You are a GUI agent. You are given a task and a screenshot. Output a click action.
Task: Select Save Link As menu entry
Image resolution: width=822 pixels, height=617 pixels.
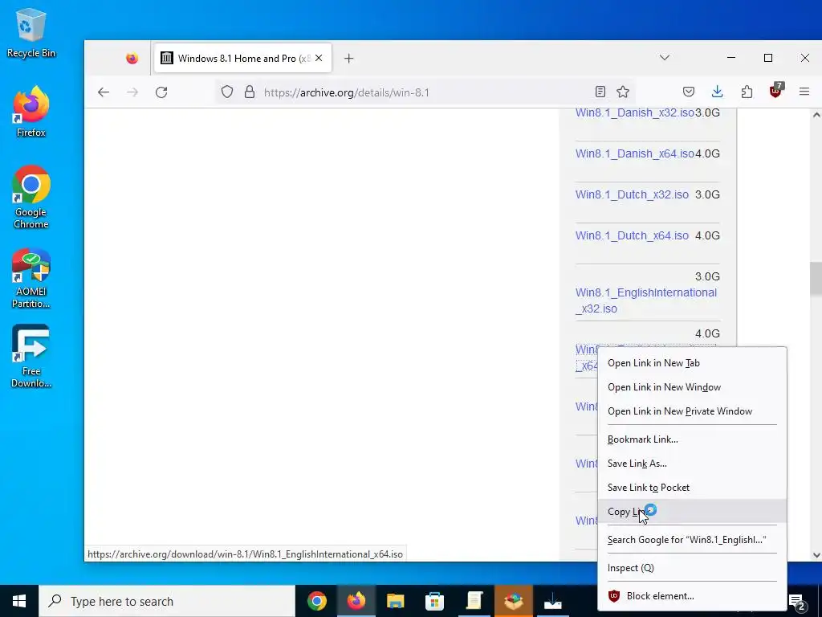click(x=692, y=464)
